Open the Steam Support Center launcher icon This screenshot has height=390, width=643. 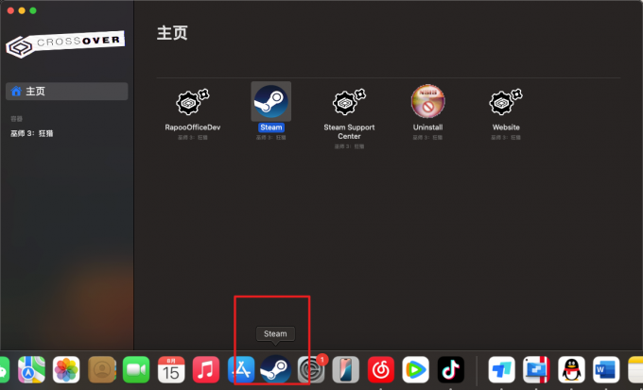(349, 102)
